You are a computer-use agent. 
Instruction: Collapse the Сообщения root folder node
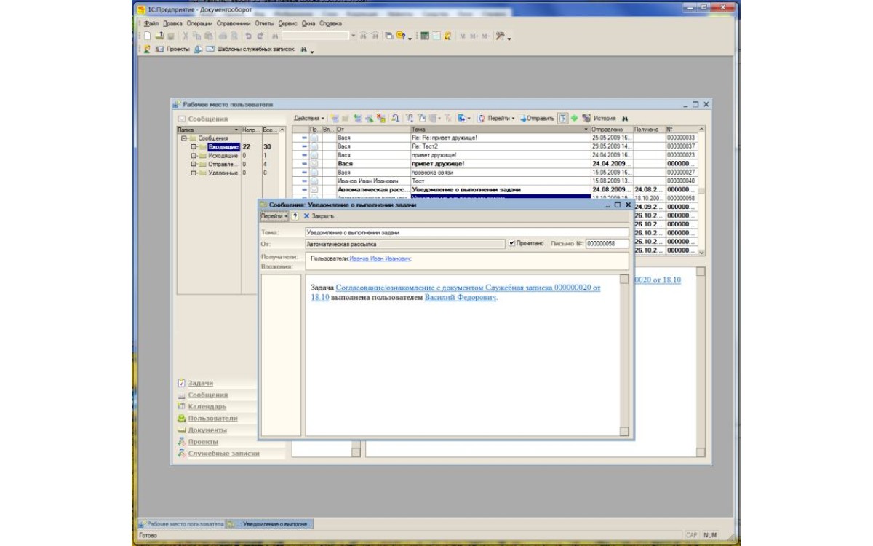tap(184, 138)
